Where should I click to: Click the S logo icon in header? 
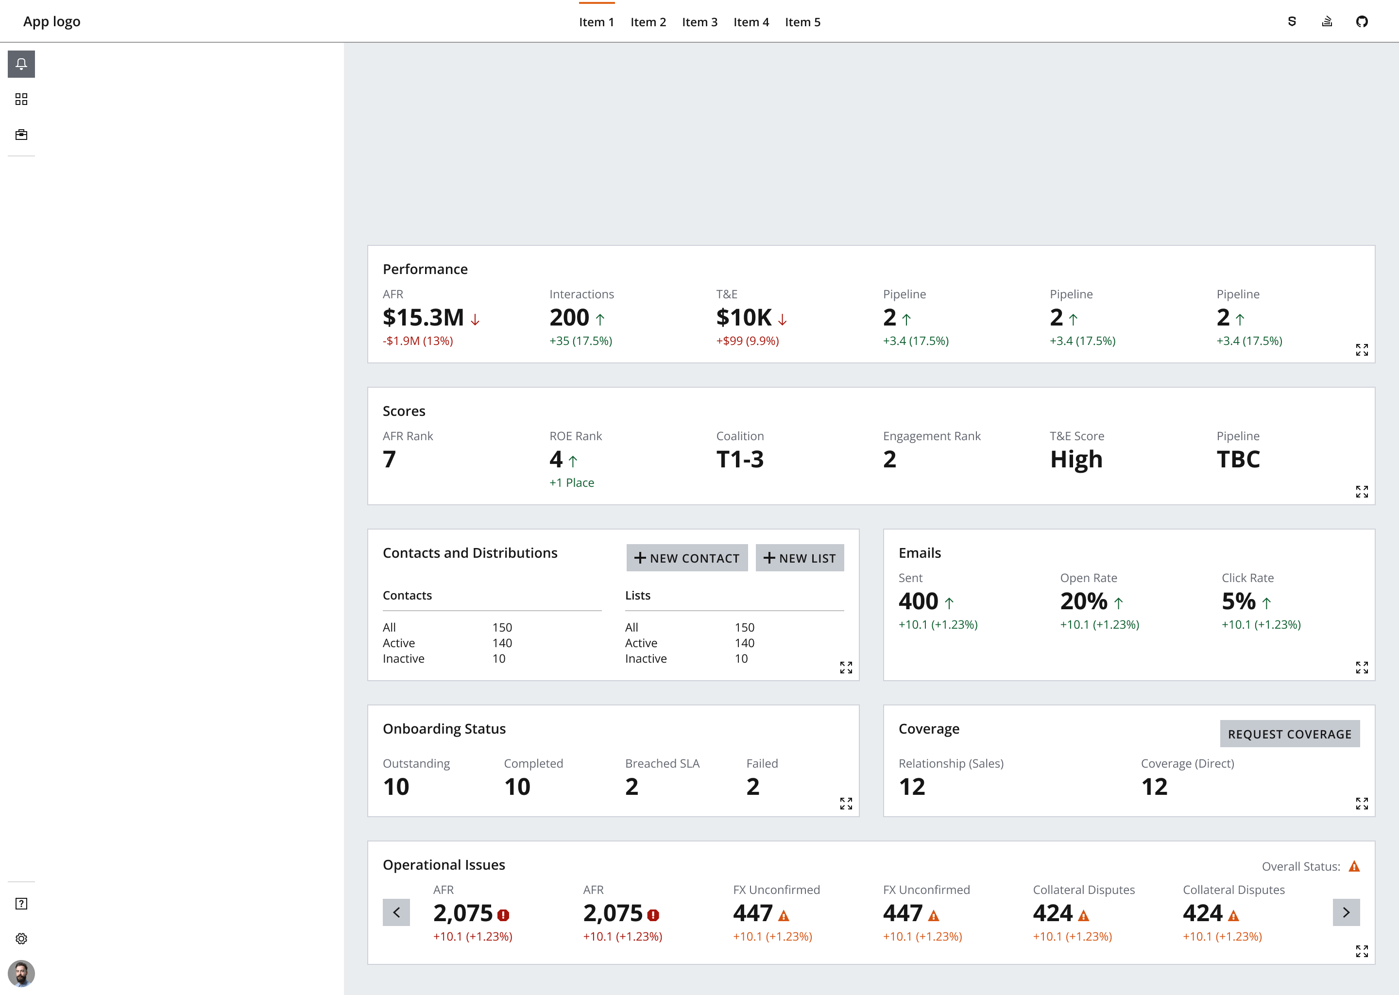[x=1292, y=22]
